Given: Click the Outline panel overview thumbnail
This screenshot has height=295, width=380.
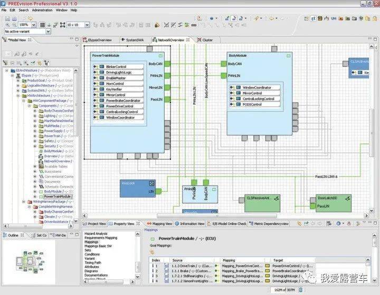Looking at the screenshot, I should 30,261.
